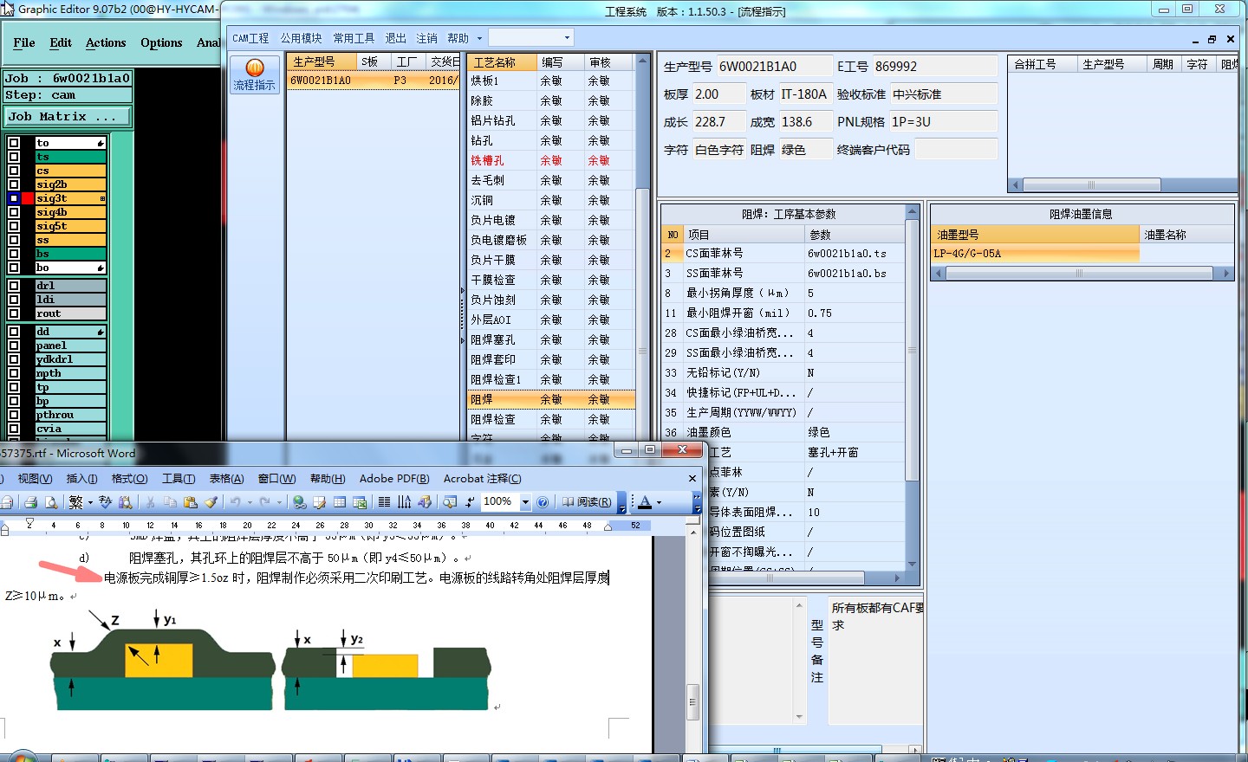Click the cut scissors icon in Word

[x=150, y=502]
